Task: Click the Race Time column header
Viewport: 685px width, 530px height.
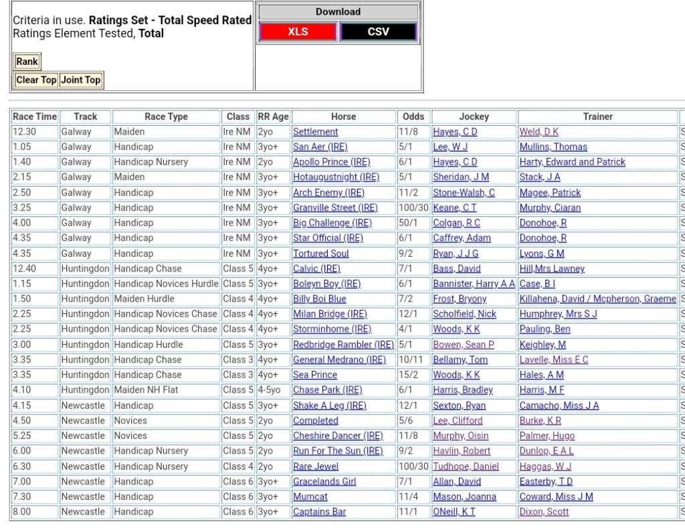Action: coord(35,116)
